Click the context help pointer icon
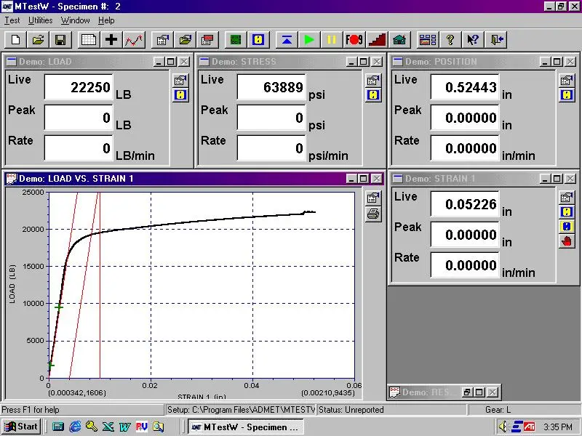The height and width of the screenshot is (436, 582). (x=473, y=39)
